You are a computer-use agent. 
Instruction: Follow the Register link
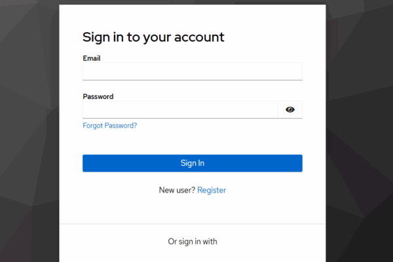point(212,190)
